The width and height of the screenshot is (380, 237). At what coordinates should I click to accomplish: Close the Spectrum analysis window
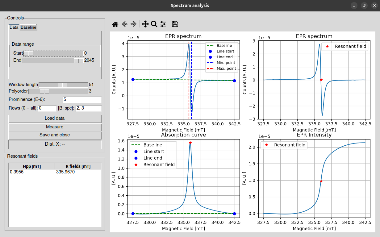[x=374, y=6]
